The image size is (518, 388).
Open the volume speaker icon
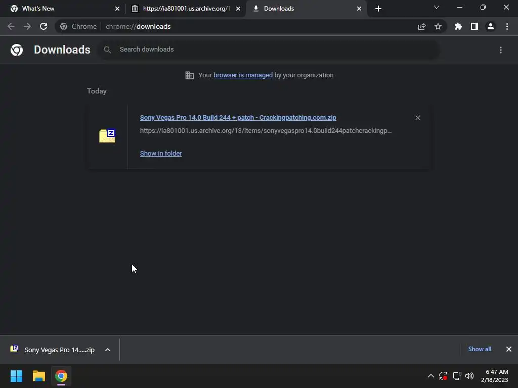tap(469, 376)
